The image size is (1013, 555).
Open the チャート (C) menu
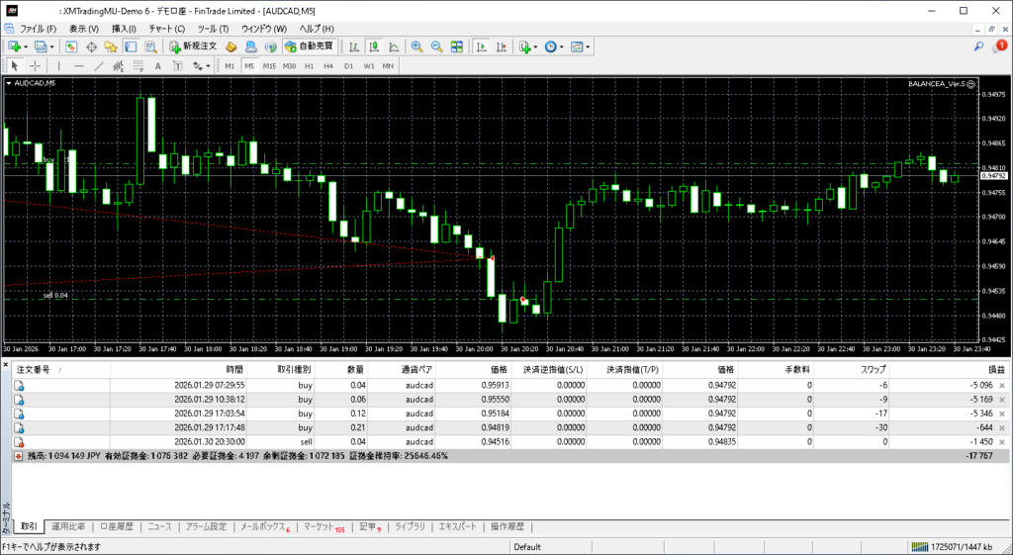[x=166, y=29]
